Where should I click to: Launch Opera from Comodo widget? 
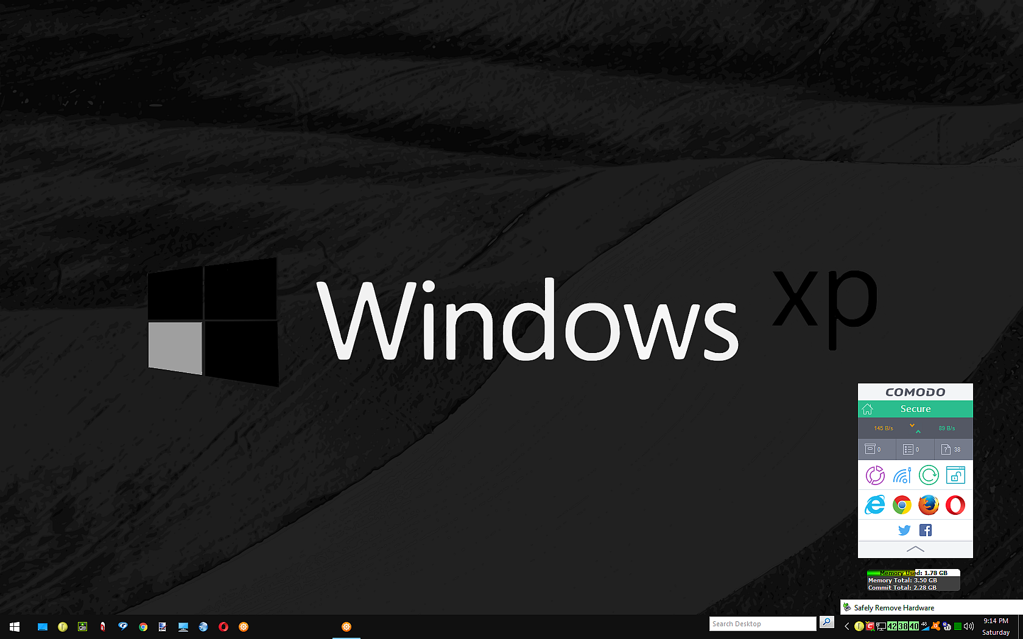[955, 505]
